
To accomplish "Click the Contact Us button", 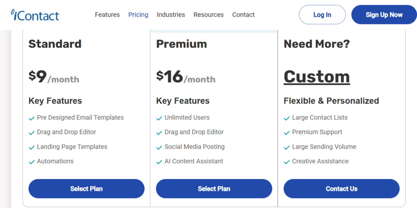I will (x=342, y=188).
